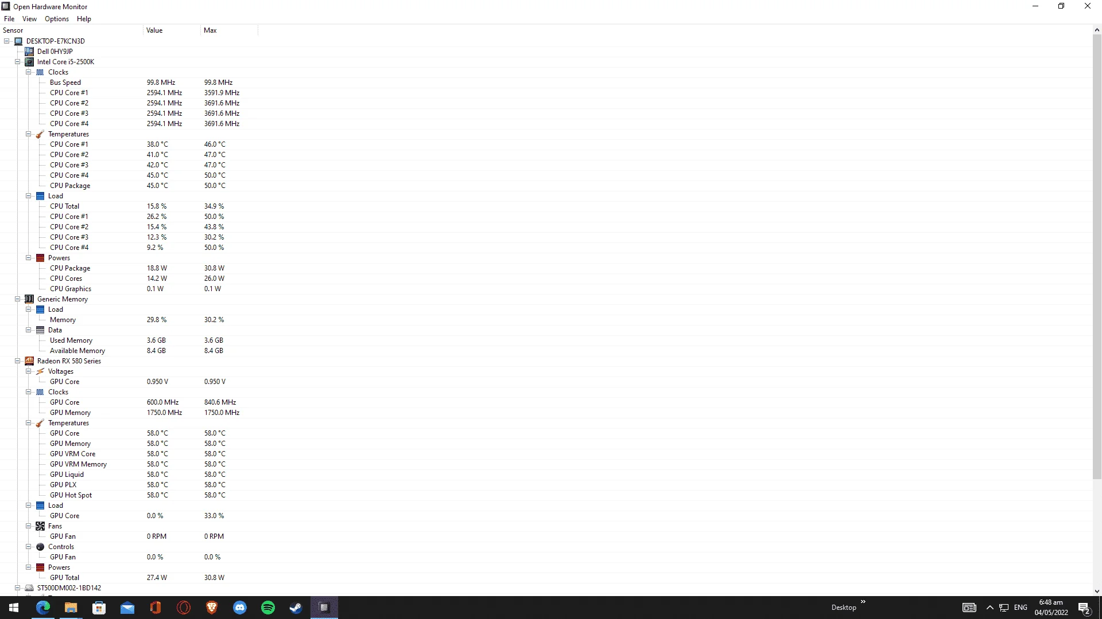Open the Options menu
This screenshot has height=619, width=1102.
tap(57, 19)
